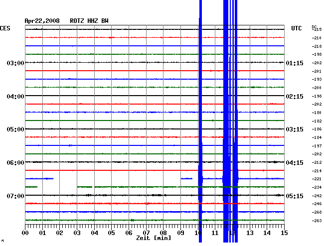
Task: Select the "07:00" local time label
Action: 15,196
